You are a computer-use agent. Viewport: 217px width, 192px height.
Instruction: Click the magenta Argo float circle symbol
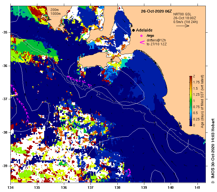click(141, 36)
